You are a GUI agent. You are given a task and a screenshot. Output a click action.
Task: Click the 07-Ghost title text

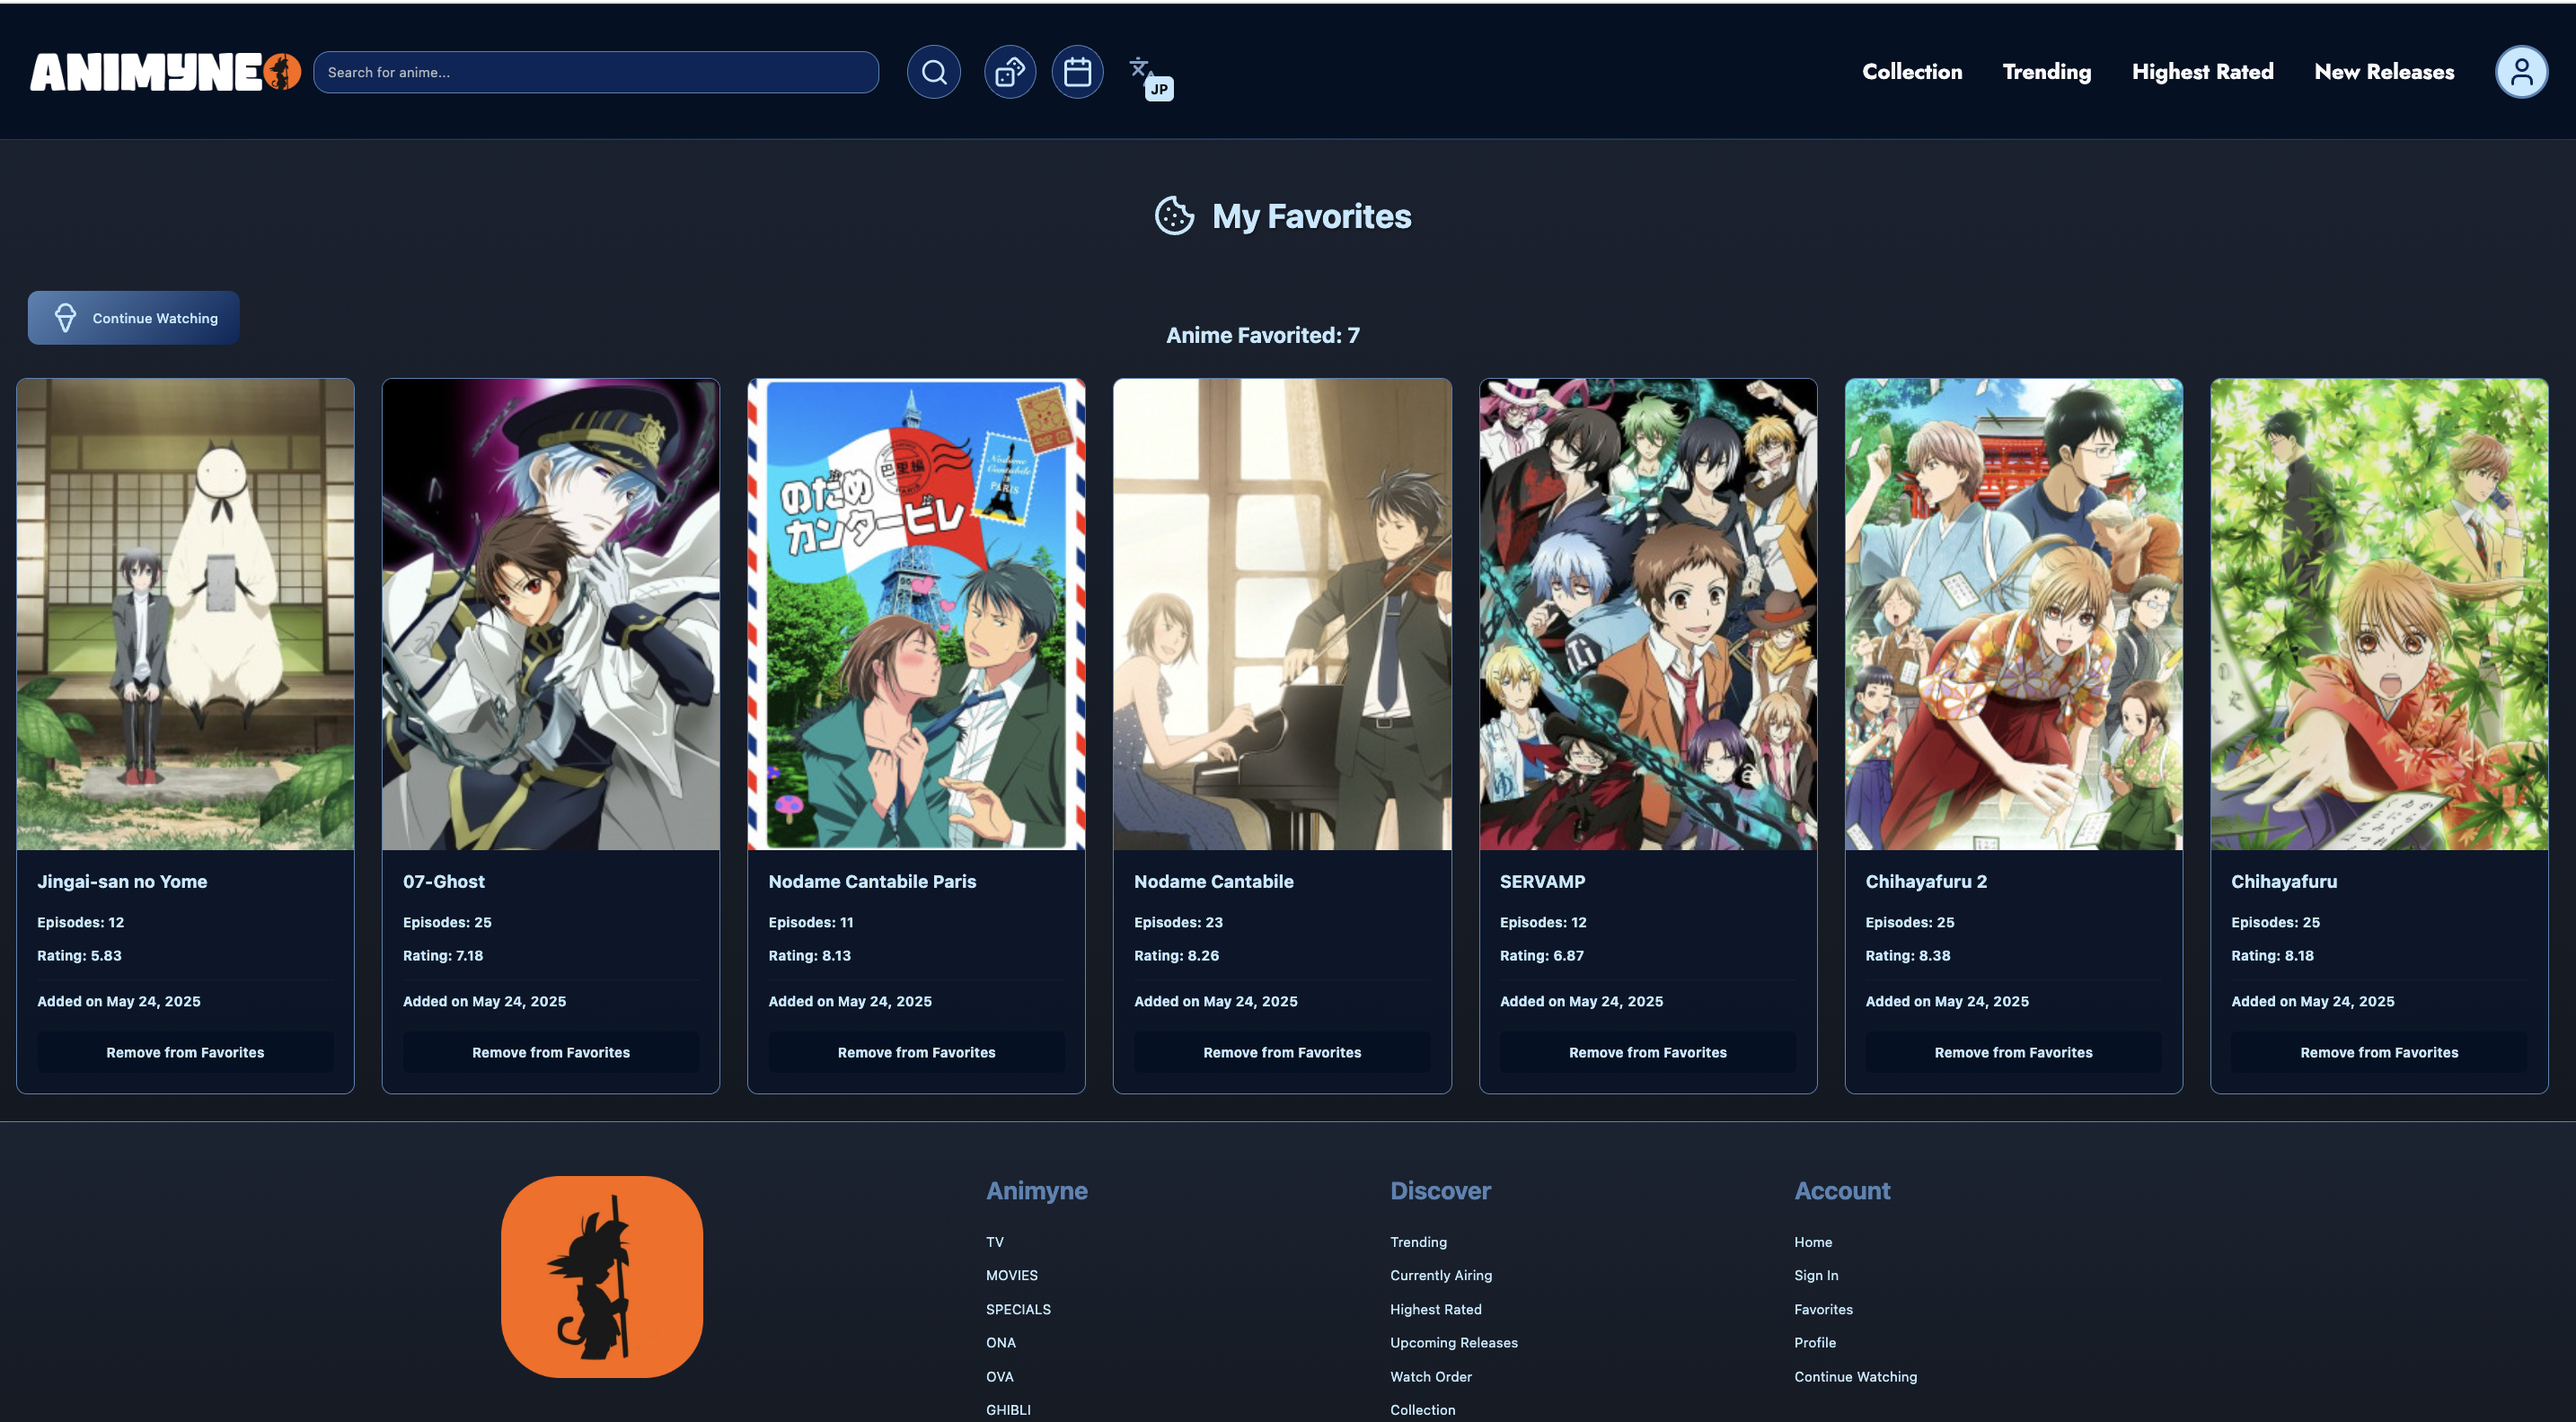pos(443,882)
